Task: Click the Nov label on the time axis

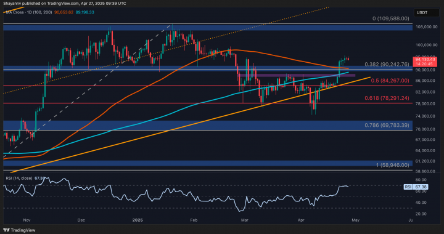Action: (x=27, y=220)
